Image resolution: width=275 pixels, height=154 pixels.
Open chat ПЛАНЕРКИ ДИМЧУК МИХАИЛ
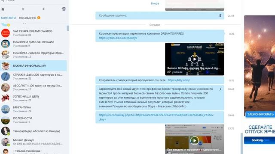(x=34, y=44)
